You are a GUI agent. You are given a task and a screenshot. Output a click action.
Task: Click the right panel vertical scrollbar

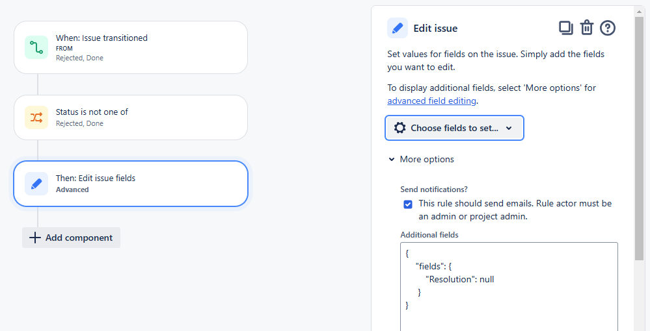point(640,130)
